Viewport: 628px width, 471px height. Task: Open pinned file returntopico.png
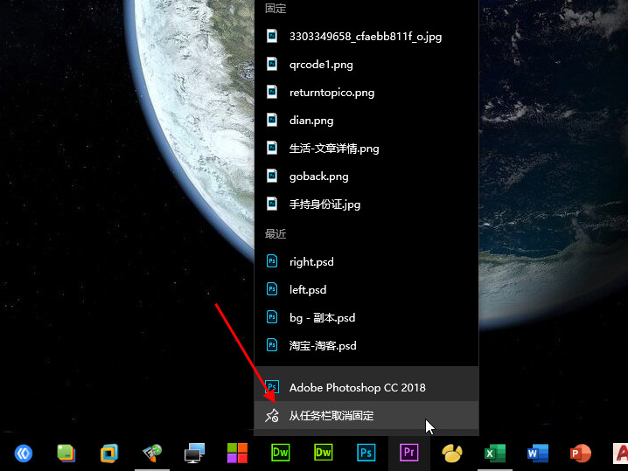331,93
